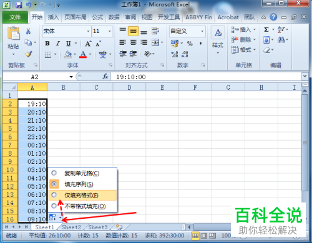Switch to the Data tab
The height and width of the screenshot is (243, 312).
pyautogui.click(x=114, y=17)
